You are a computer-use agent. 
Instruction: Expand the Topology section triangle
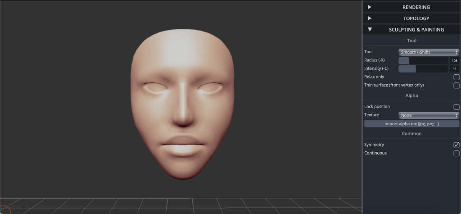click(x=370, y=18)
